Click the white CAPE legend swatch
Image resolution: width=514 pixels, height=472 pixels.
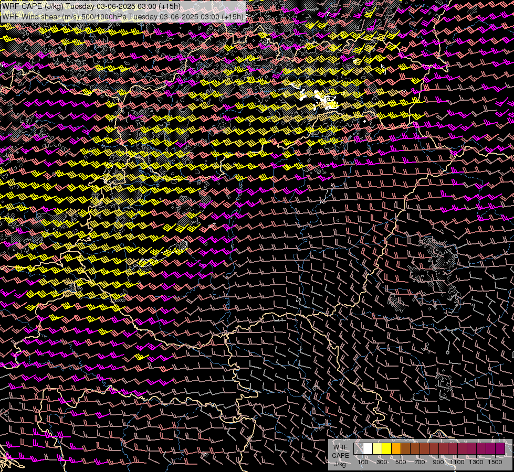pyautogui.click(x=368, y=449)
